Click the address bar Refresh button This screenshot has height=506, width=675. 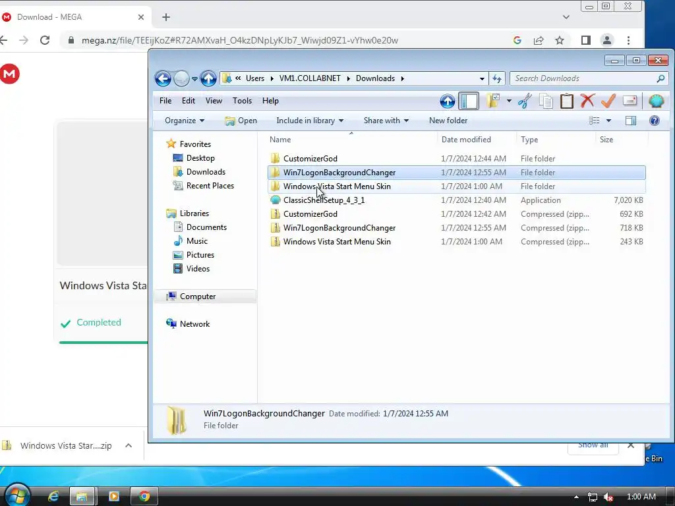coord(497,79)
